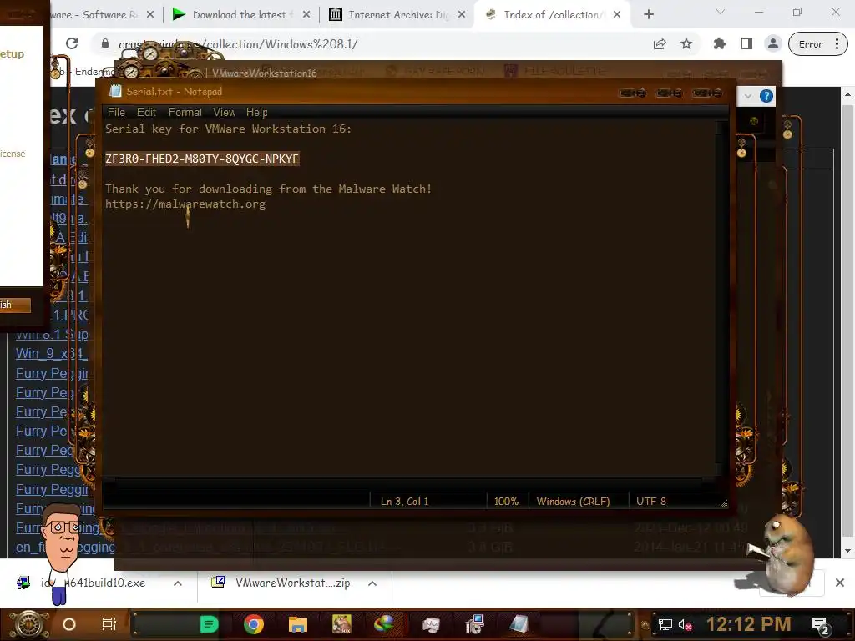855x641 pixels.
Task: Open Notepad's View menu
Action: click(224, 113)
